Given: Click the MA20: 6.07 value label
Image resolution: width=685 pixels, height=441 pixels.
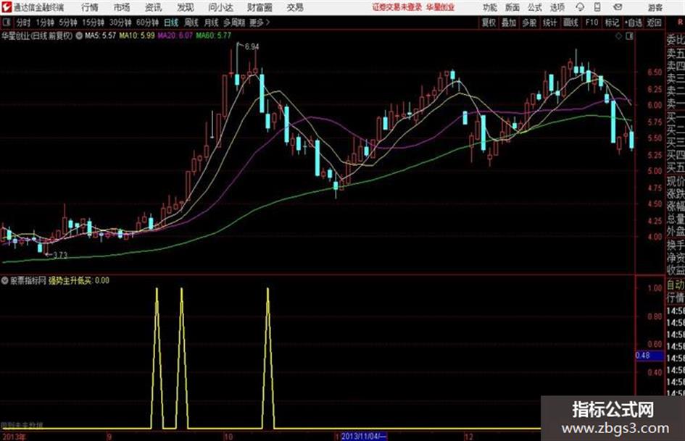Looking at the screenshot, I should [175, 35].
